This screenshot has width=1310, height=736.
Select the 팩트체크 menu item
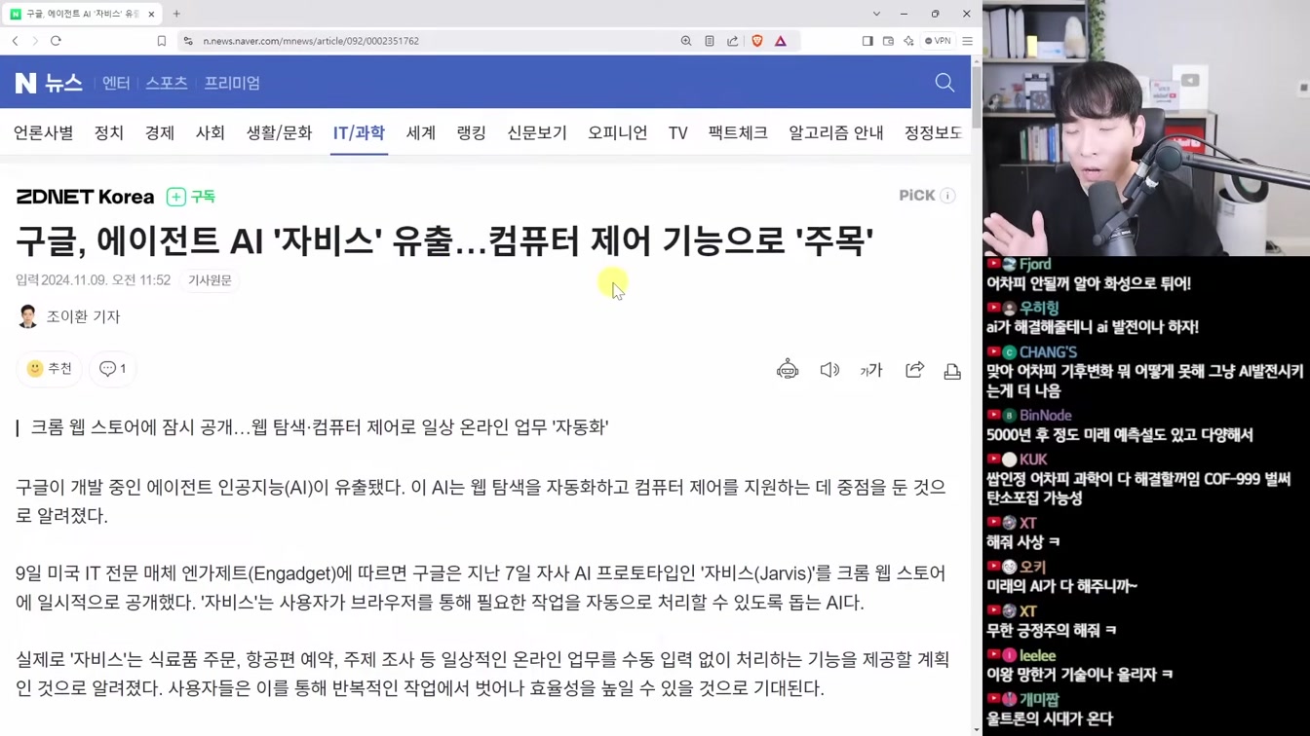coord(738,132)
